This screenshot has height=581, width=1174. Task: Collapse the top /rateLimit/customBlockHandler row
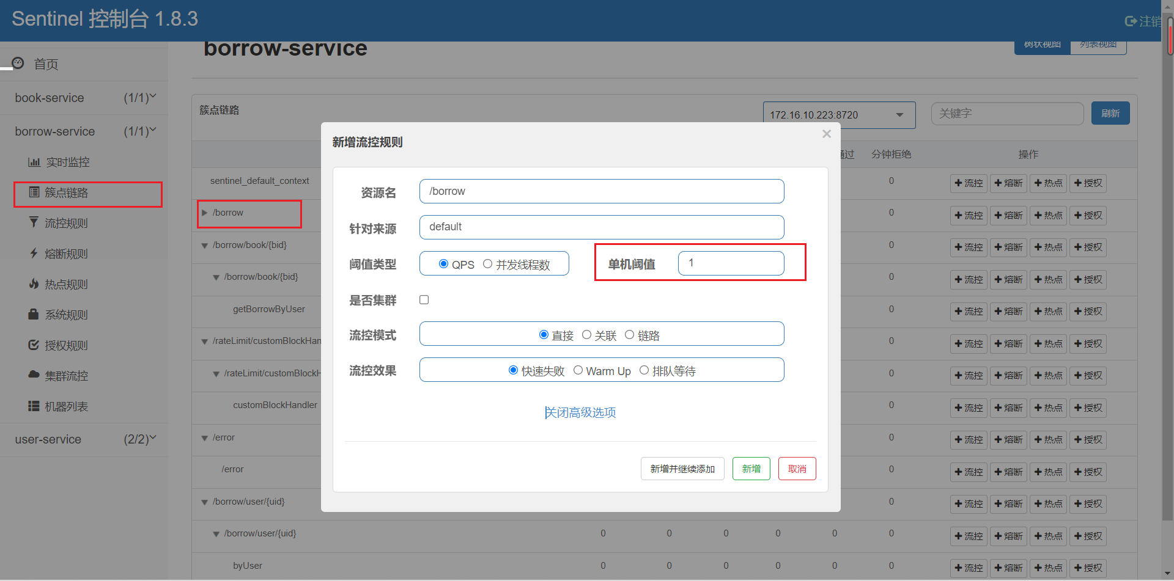click(204, 341)
